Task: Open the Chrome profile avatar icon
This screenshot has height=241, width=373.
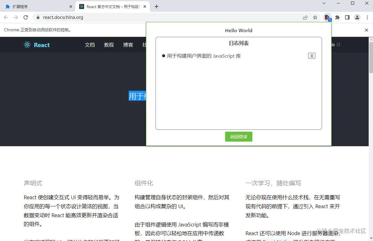Action: 357,17
